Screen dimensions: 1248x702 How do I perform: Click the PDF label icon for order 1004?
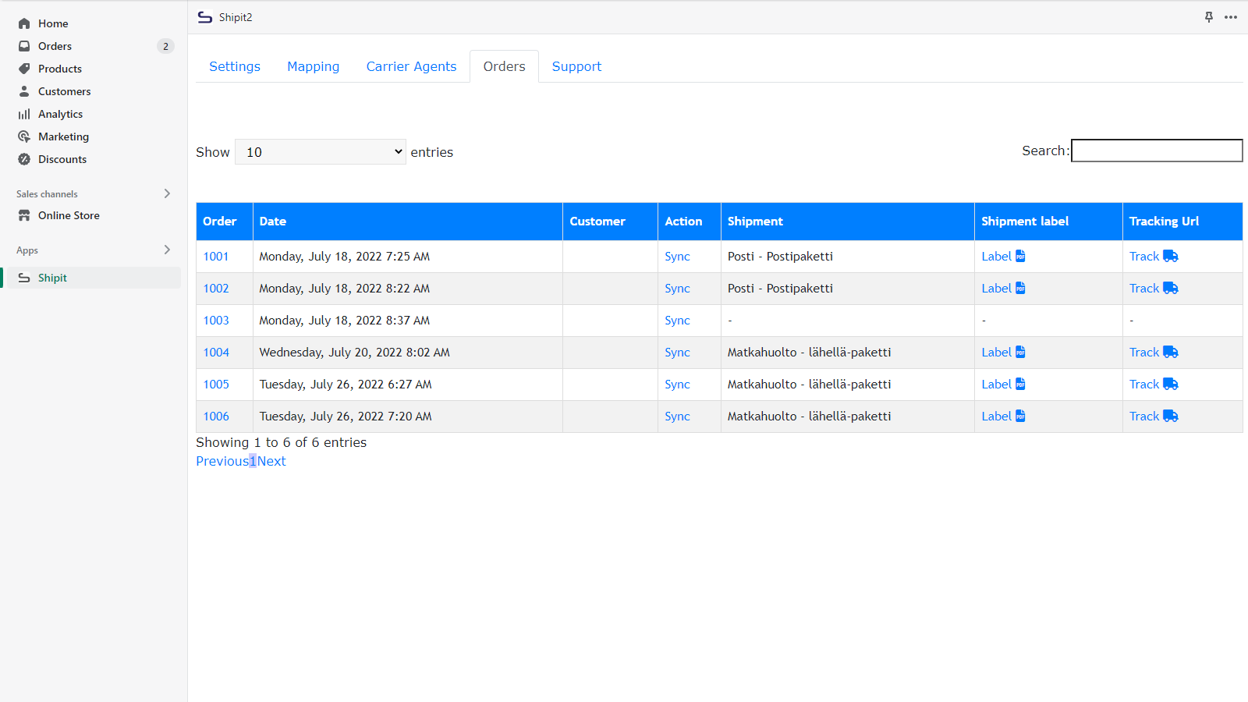[1020, 353]
